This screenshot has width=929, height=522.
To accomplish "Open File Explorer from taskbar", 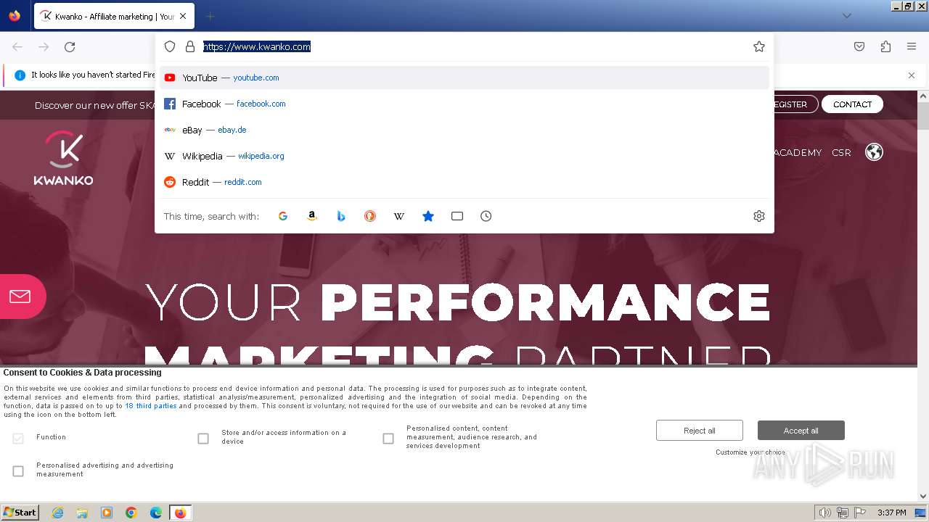I will click(x=82, y=513).
